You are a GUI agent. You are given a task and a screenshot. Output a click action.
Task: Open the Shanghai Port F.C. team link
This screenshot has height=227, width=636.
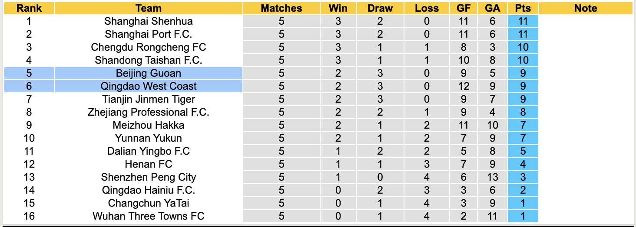[x=149, y=34]
